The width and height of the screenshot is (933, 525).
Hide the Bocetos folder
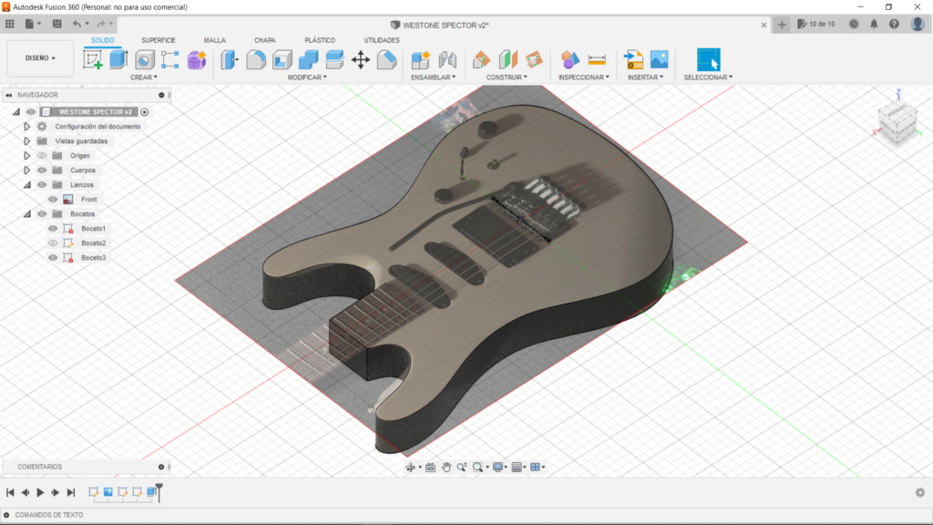(42, 214)
